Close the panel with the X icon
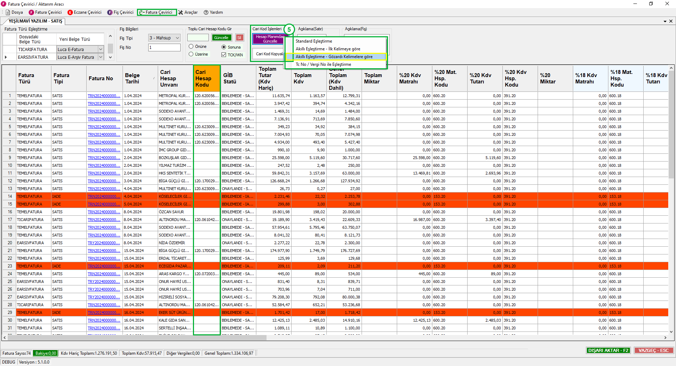676x366 pixels. 671,21
